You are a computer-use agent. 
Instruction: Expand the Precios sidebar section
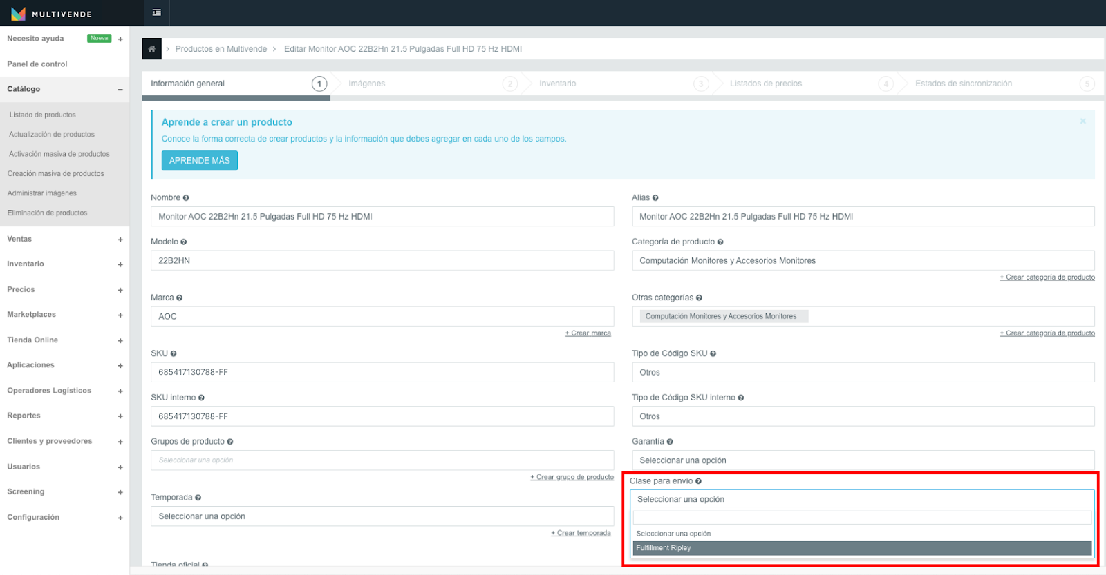120,290
